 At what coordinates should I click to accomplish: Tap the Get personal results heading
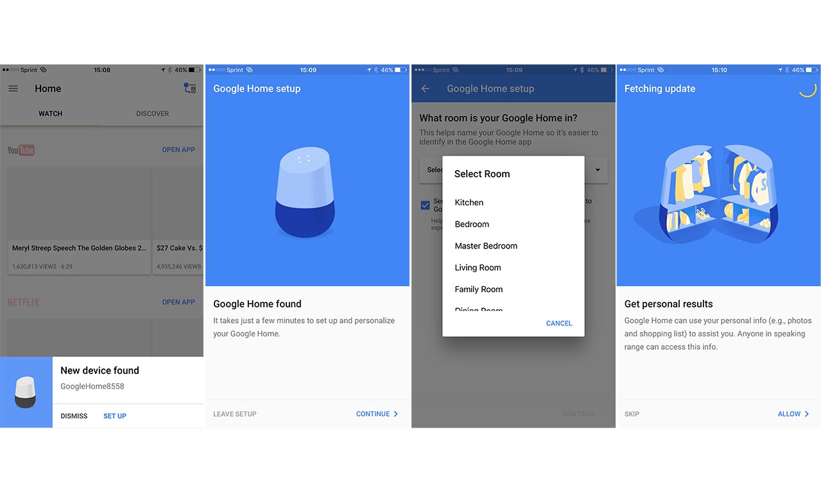point(668,304)
